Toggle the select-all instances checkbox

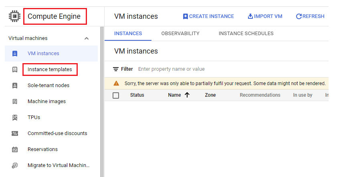116,95
